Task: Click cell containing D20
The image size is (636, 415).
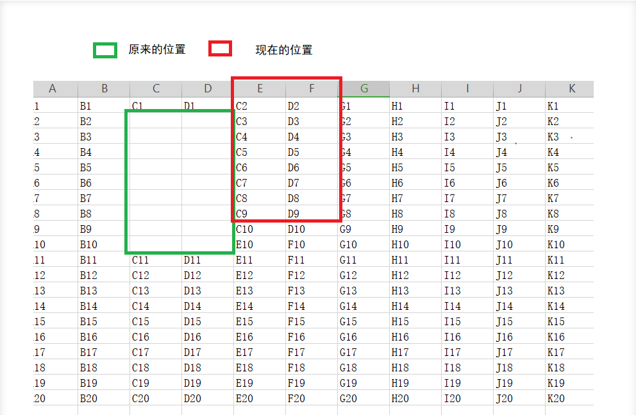Action: [208, 398]
